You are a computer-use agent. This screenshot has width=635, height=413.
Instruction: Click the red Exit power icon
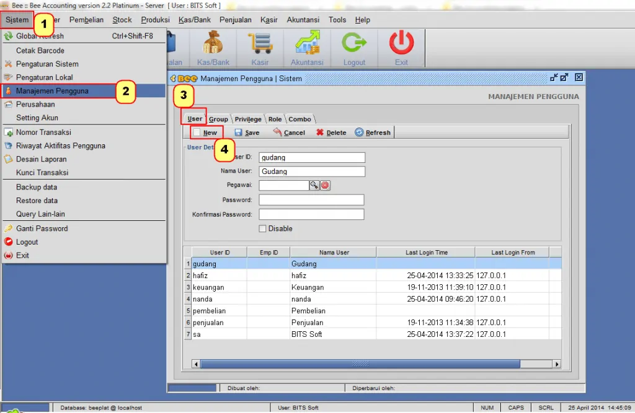pos(401,48)
